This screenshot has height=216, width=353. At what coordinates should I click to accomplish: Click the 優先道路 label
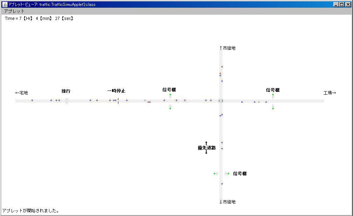[x=207, y=148]
